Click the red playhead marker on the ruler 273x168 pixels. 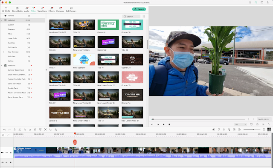(75, 133)
